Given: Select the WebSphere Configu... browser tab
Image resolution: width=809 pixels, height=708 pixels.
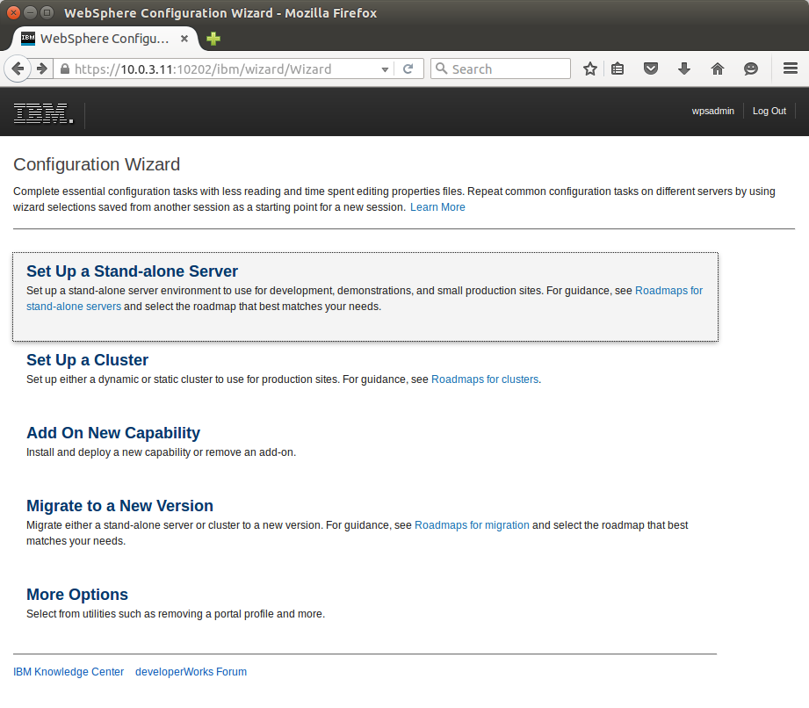Looking at the screenshot, I should (105, 39).
